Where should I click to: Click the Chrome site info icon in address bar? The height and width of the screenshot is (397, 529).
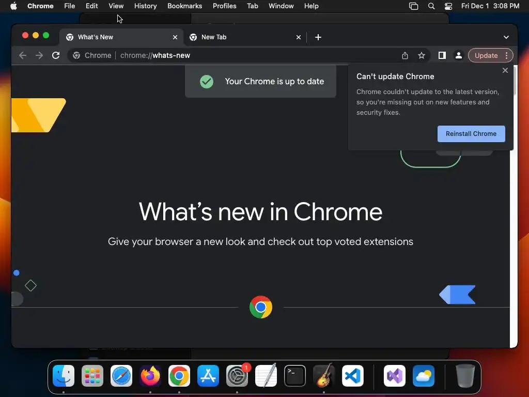[x=76, y=55]
